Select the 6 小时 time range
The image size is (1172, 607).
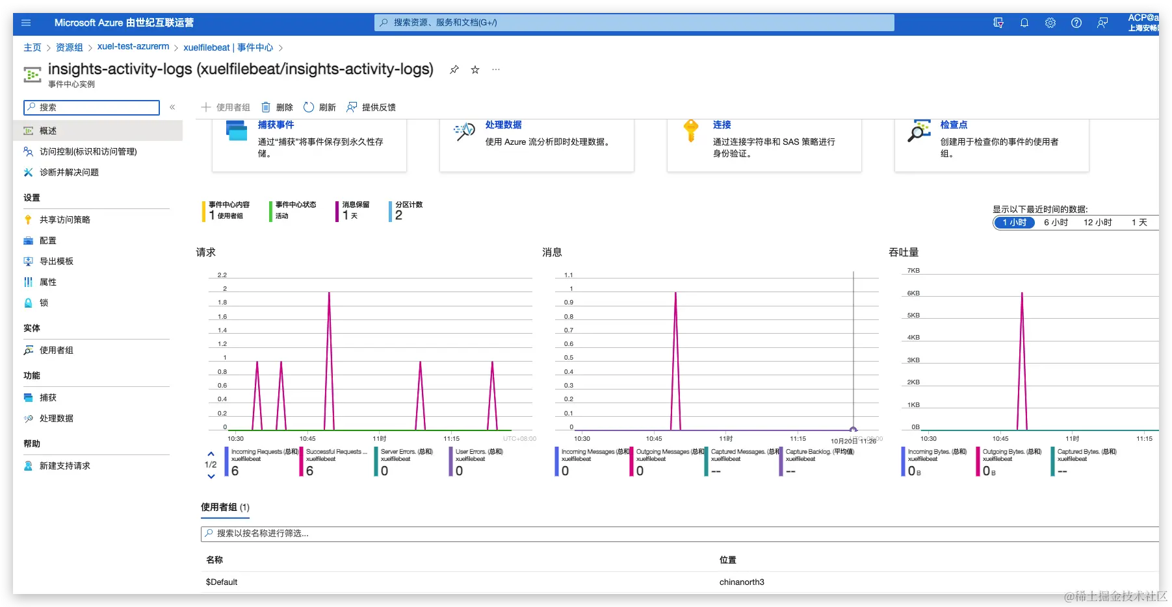(1056, 223)
